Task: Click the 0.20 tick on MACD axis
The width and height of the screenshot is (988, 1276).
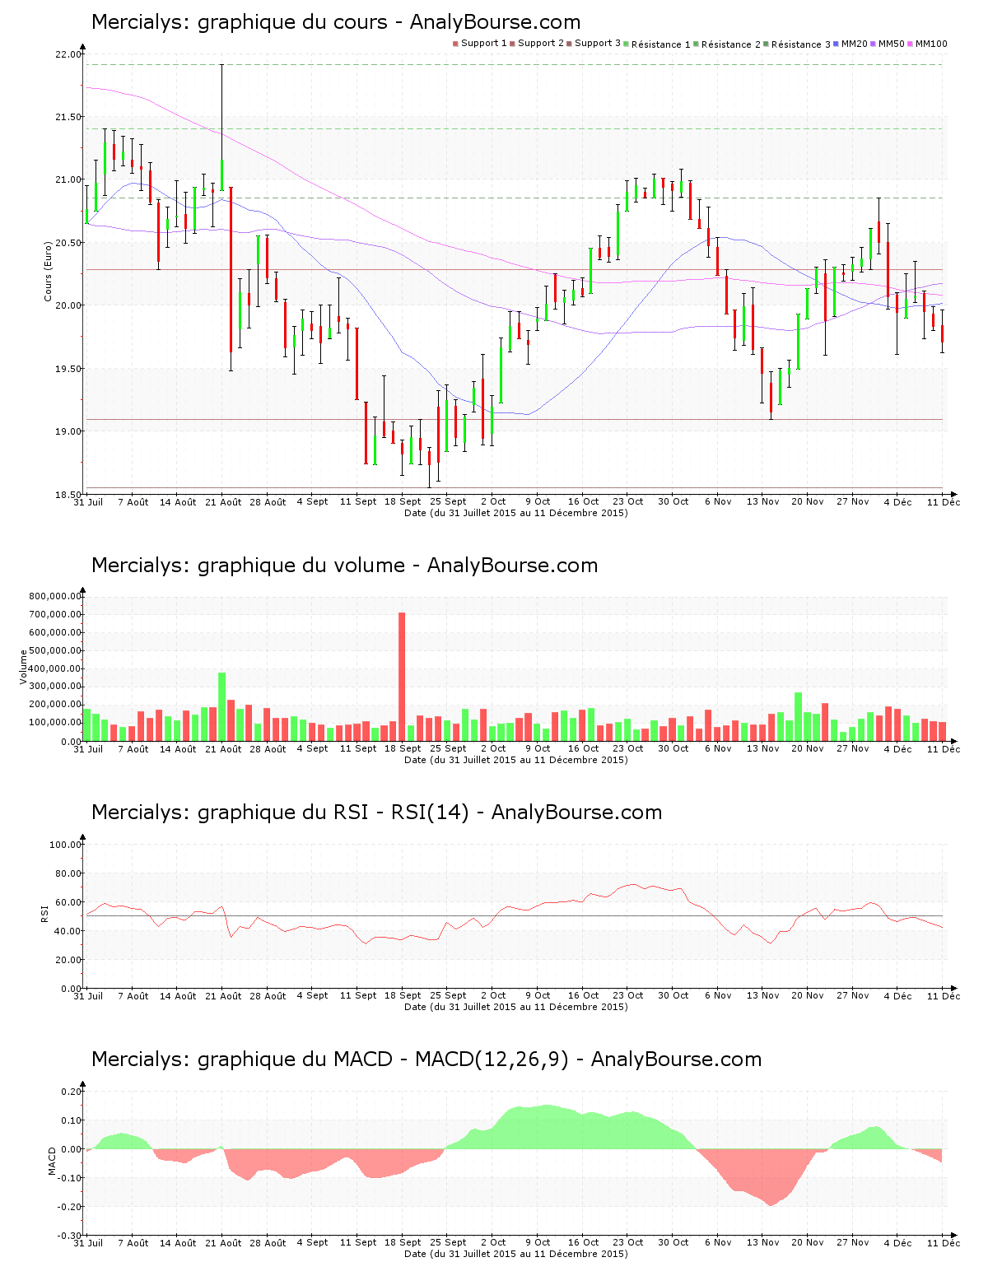Action: 71,1092
